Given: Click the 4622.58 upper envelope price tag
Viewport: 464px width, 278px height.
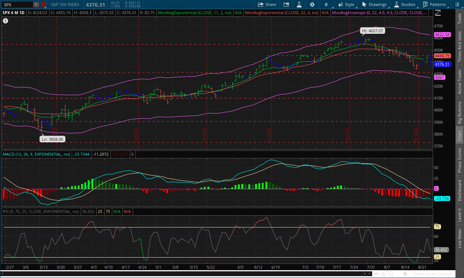Looking at the screenshot, I should [x=442, y=34].
